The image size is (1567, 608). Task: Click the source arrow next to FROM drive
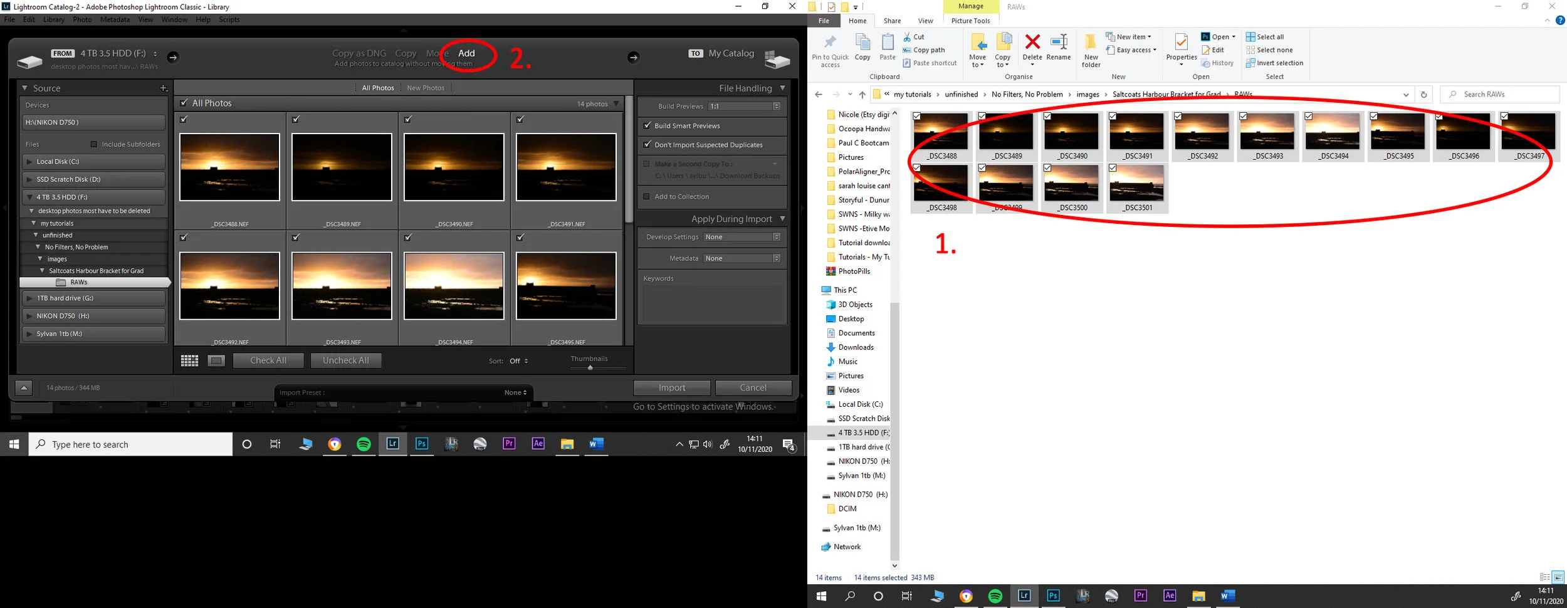[173, 57]
